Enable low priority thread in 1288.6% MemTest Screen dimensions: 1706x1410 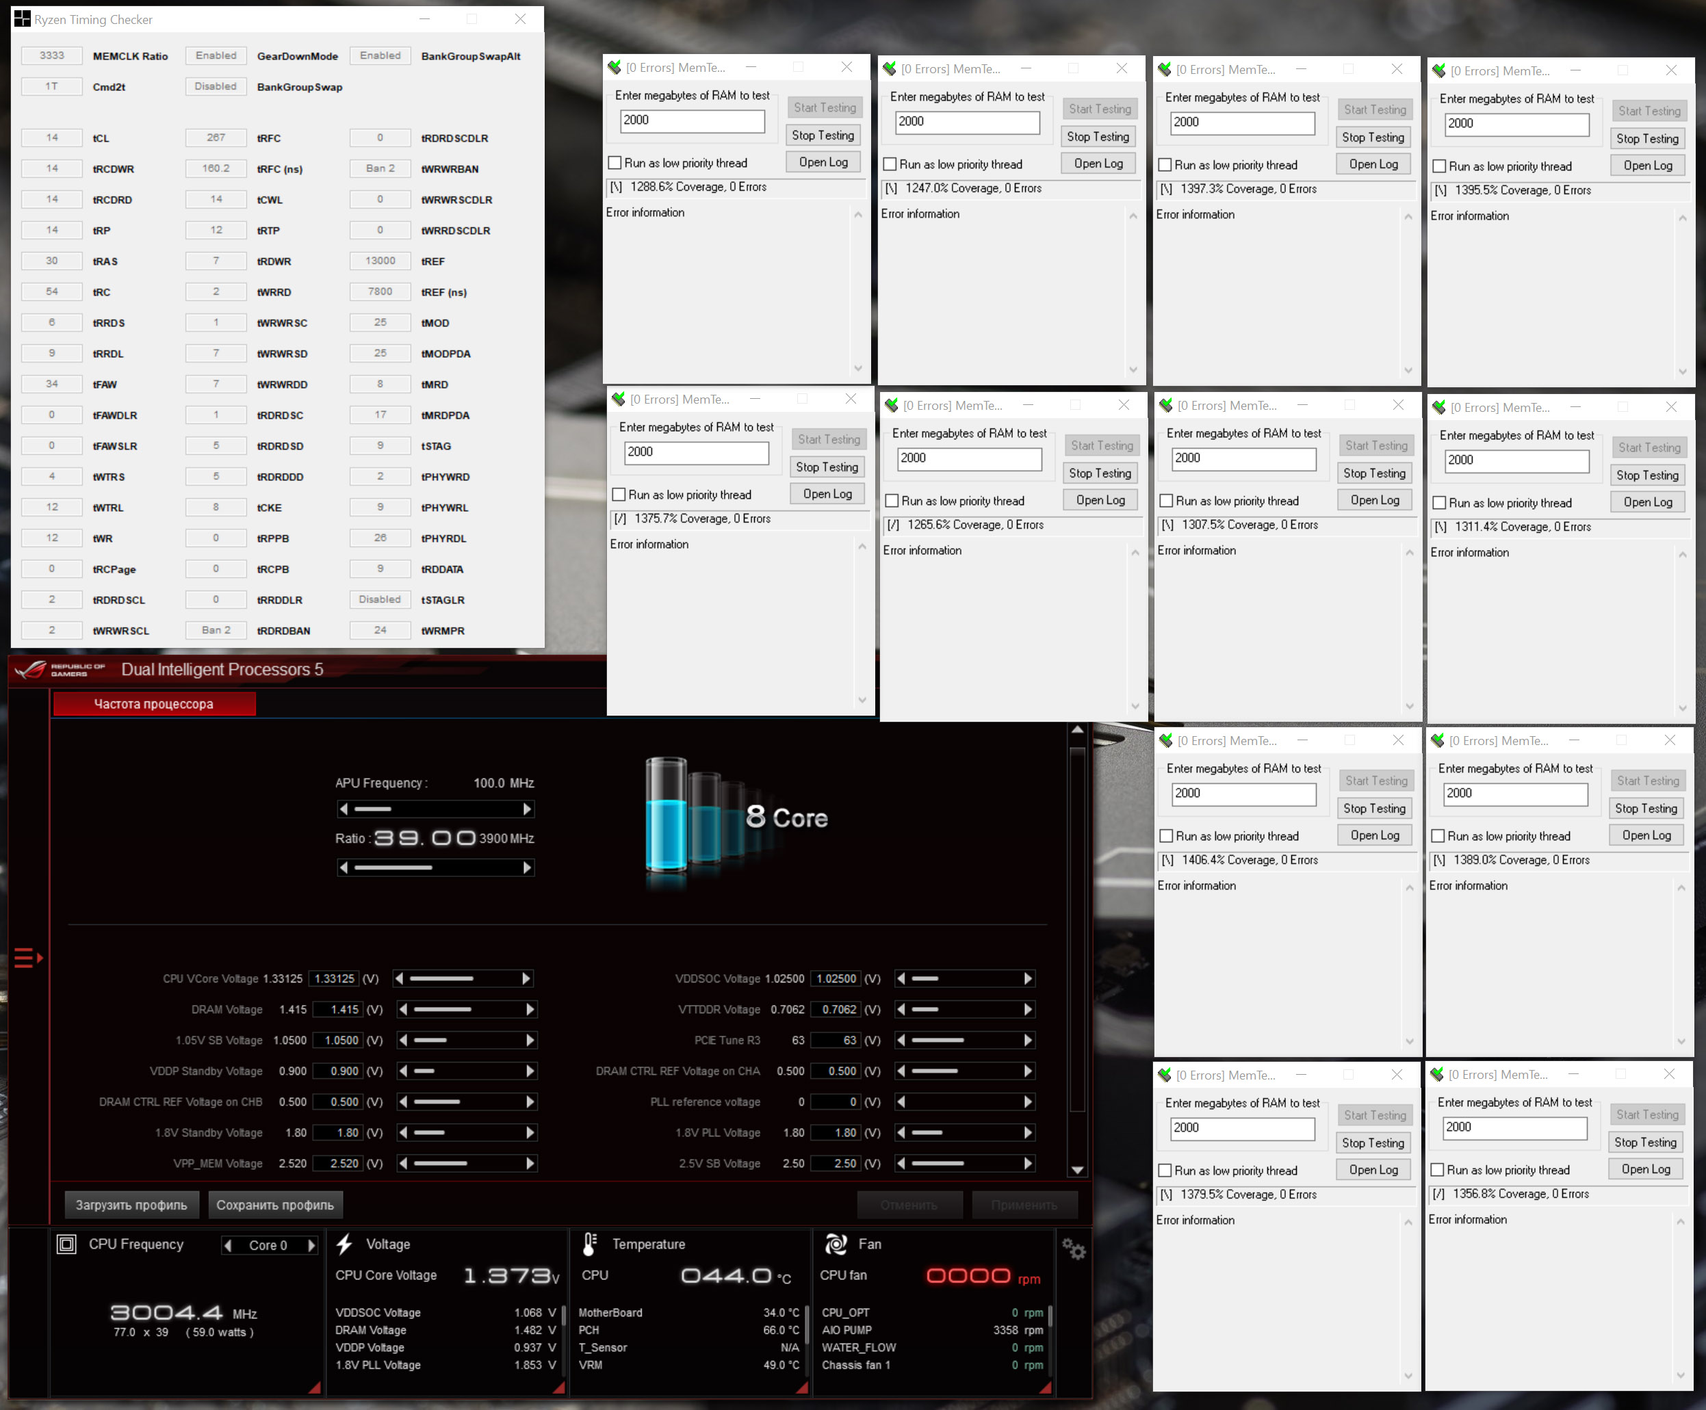pyautogui.click(x=615, y=164)
